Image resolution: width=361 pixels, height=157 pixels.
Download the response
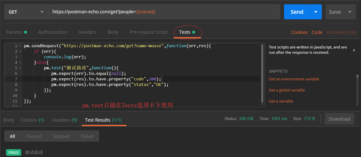339,119
